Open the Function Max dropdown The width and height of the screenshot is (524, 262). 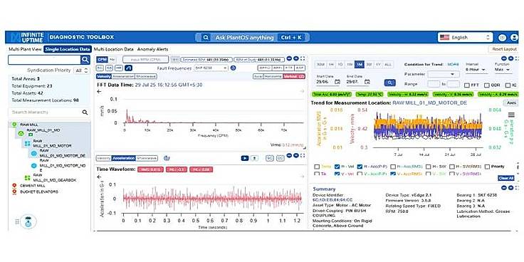click(x=503, y=70)
